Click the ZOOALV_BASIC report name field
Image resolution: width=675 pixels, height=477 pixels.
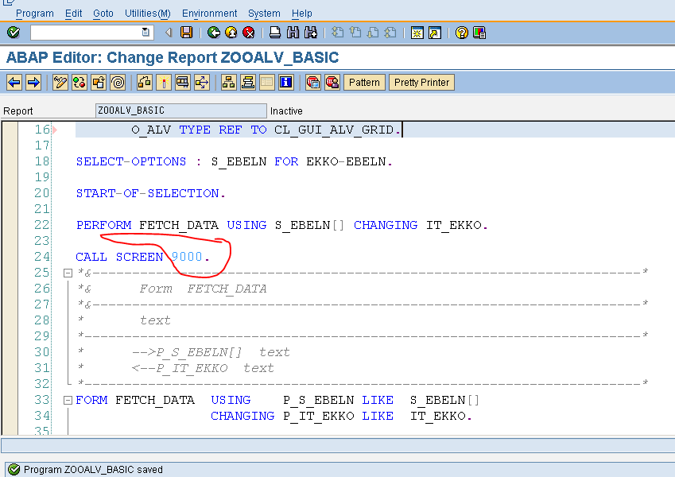click(180, 110)
